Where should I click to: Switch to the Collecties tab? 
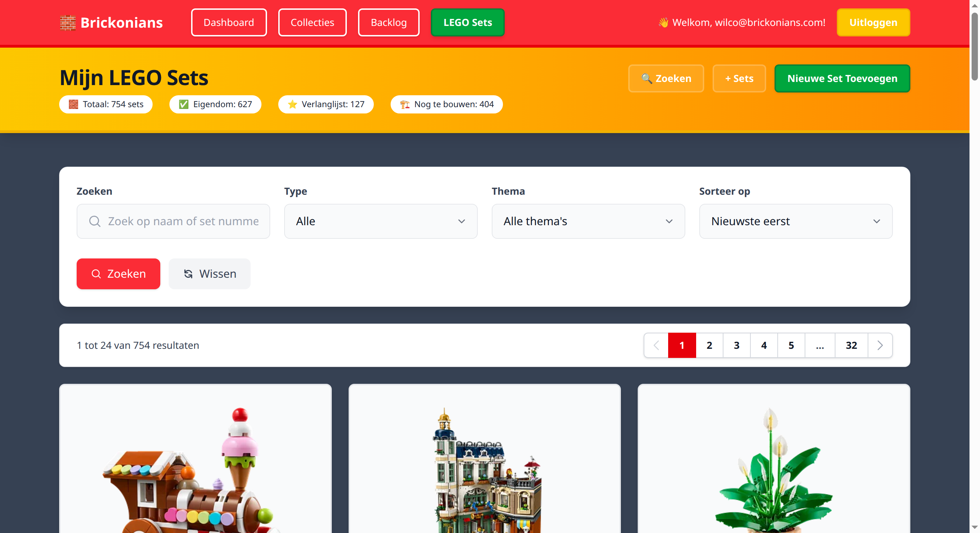pos(312,22)
